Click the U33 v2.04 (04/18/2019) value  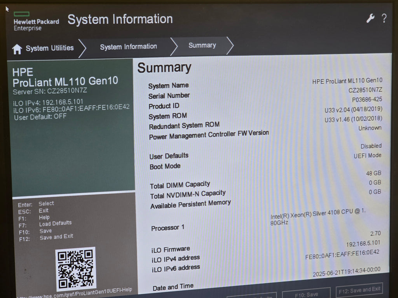pos(353,109)
